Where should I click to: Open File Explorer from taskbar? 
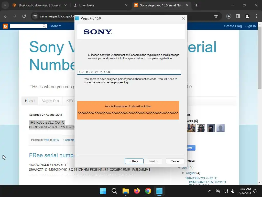125,191
